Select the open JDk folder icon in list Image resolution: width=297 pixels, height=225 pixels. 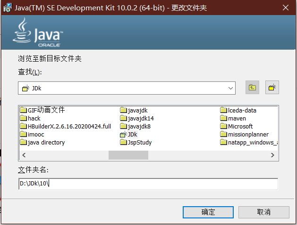coord(124,134)
